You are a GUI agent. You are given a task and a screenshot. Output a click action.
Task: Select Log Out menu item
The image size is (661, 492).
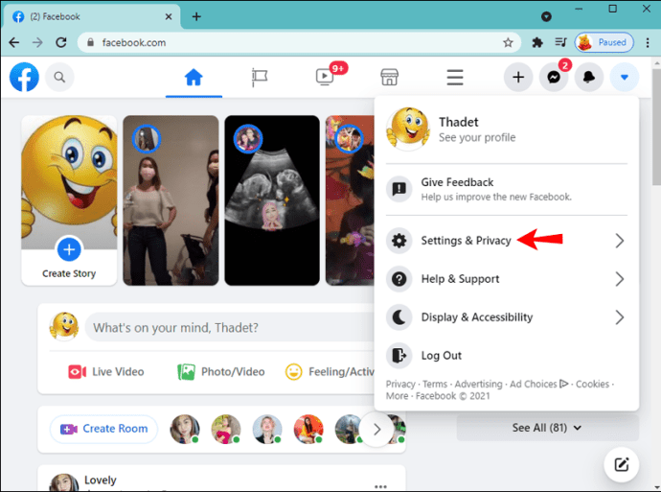(x=507, y=355)
